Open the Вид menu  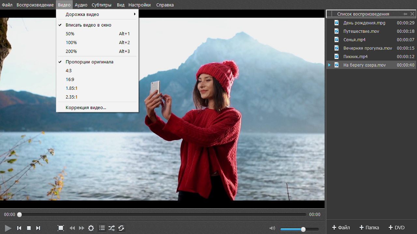[x=121, y=5]
